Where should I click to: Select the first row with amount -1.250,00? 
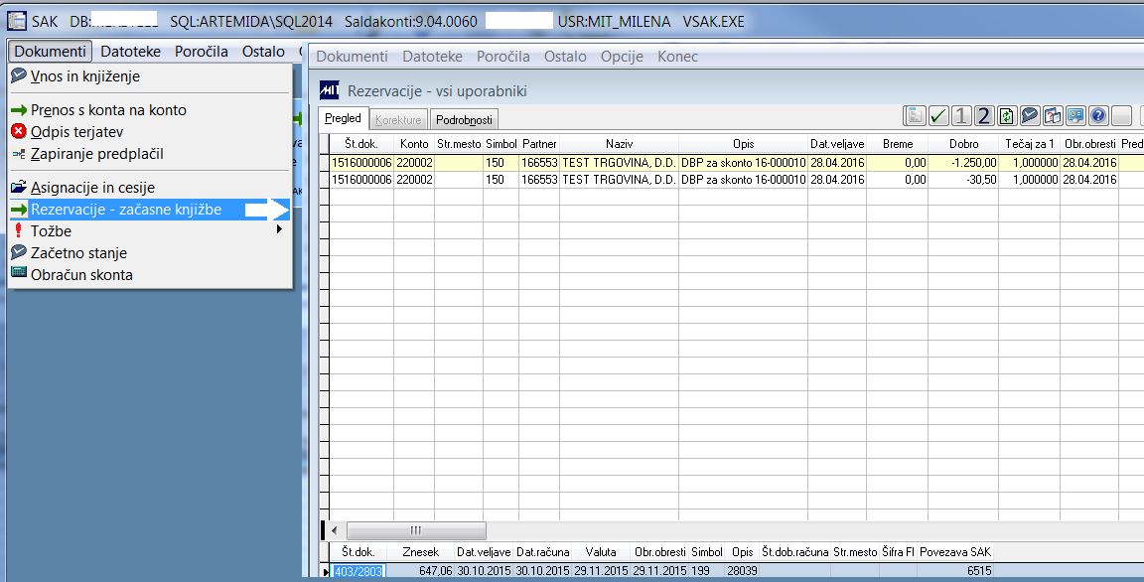[730, 163]
